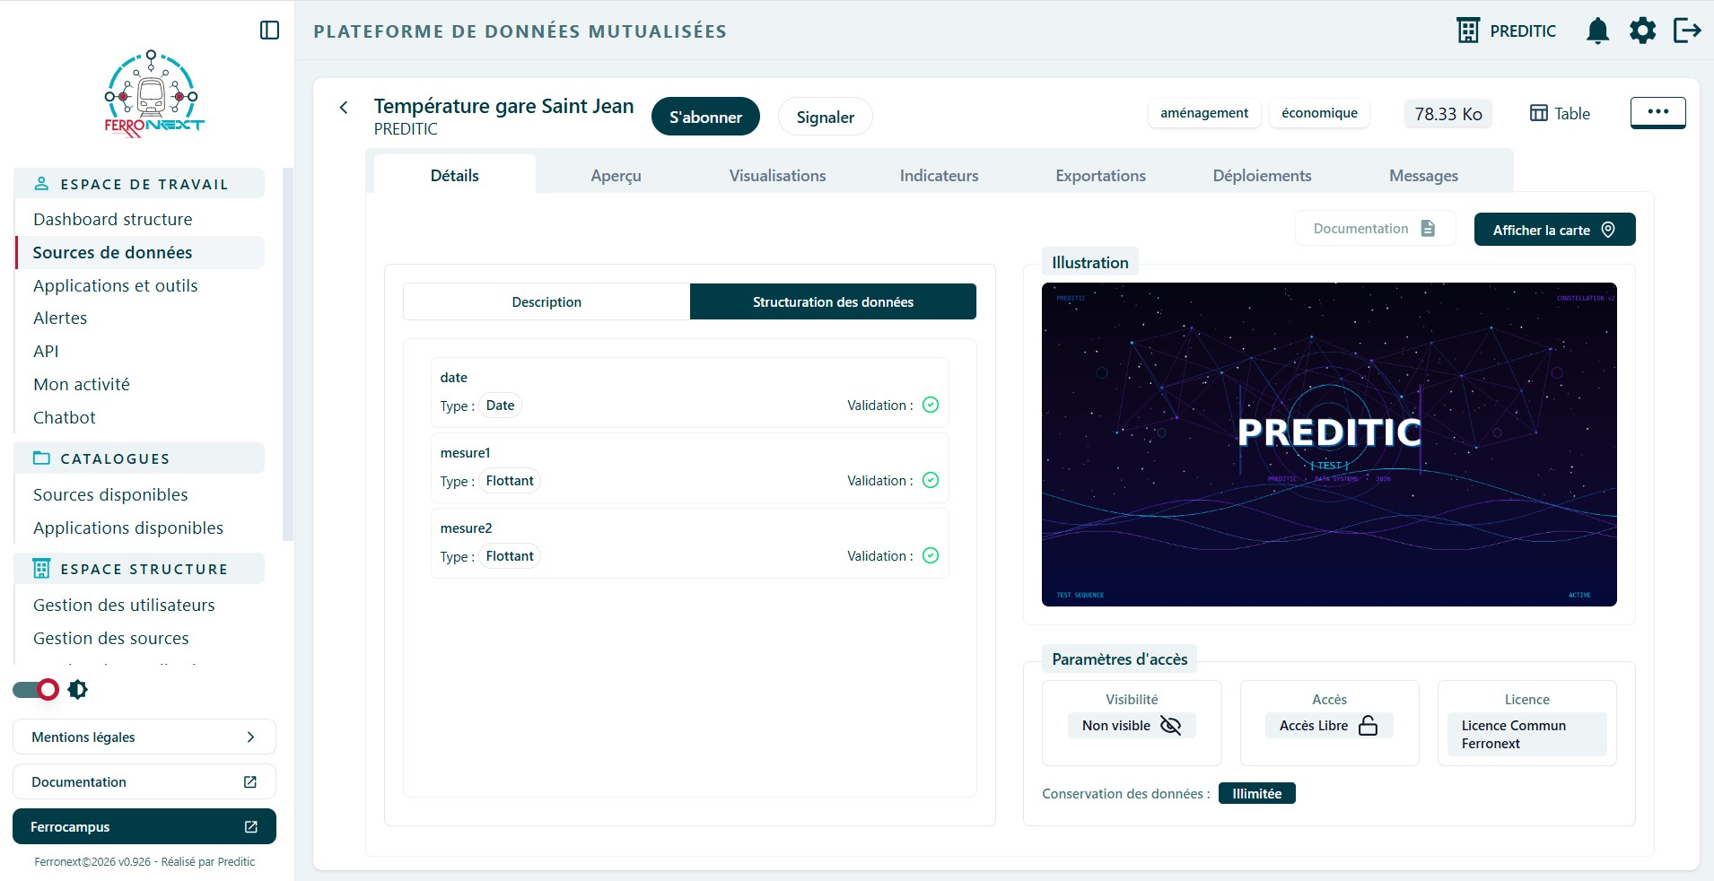
Task: Click the brightness theme icon
Action: pos(78,689)
